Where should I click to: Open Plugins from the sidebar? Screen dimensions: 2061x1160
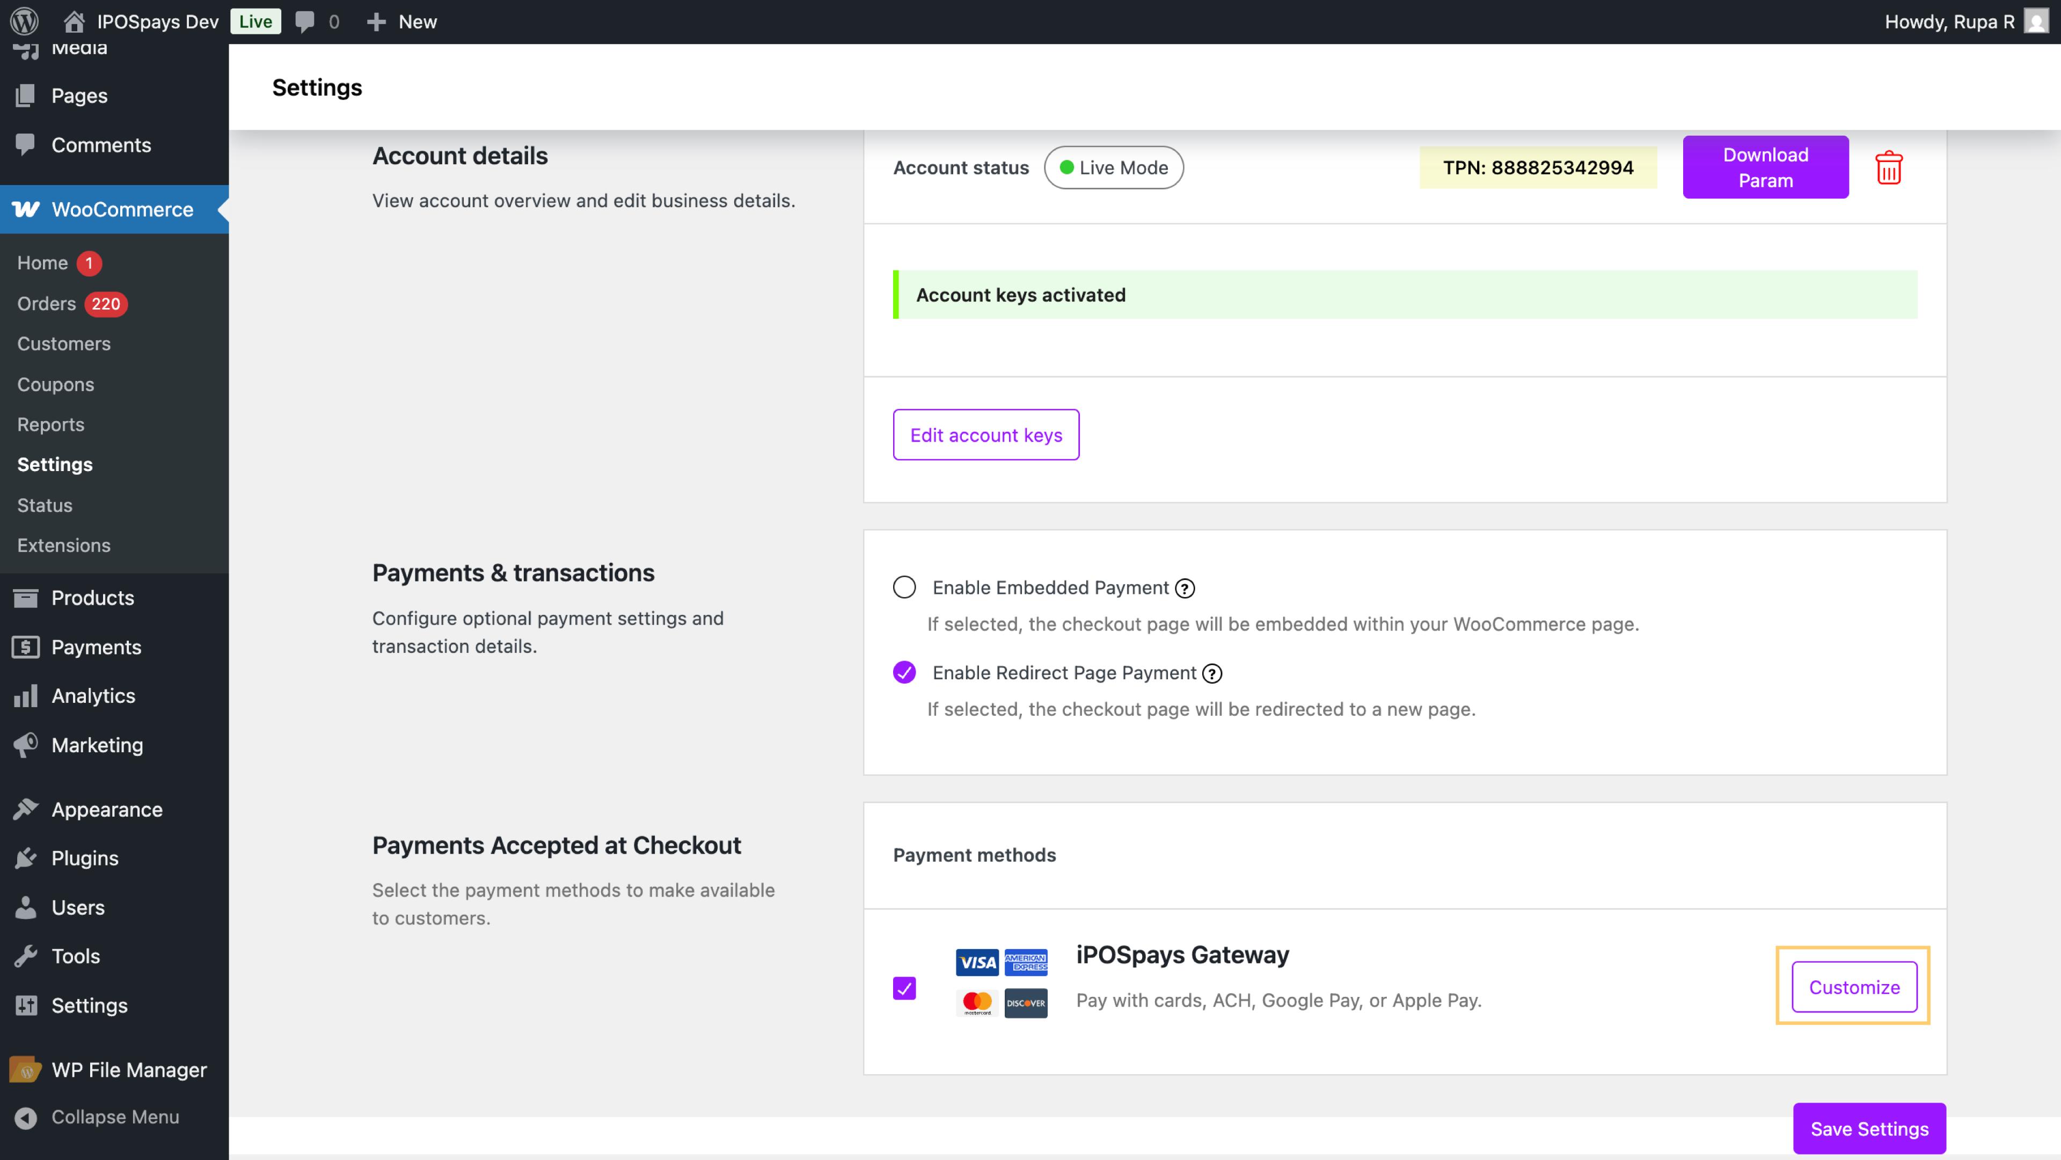[85, 858]
